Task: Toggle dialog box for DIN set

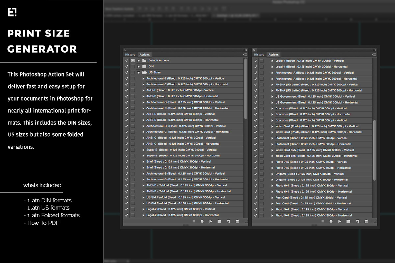Action: 133,66
